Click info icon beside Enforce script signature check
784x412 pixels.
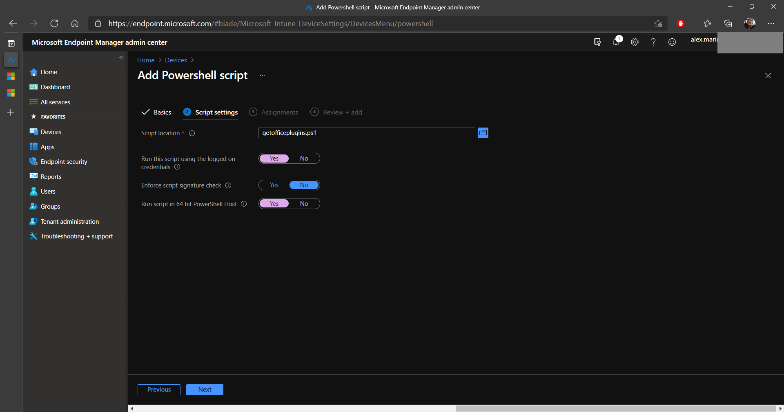[229, 185]
